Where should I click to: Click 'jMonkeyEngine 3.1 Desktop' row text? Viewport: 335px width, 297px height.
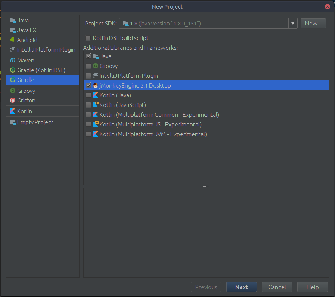(135, 86)
